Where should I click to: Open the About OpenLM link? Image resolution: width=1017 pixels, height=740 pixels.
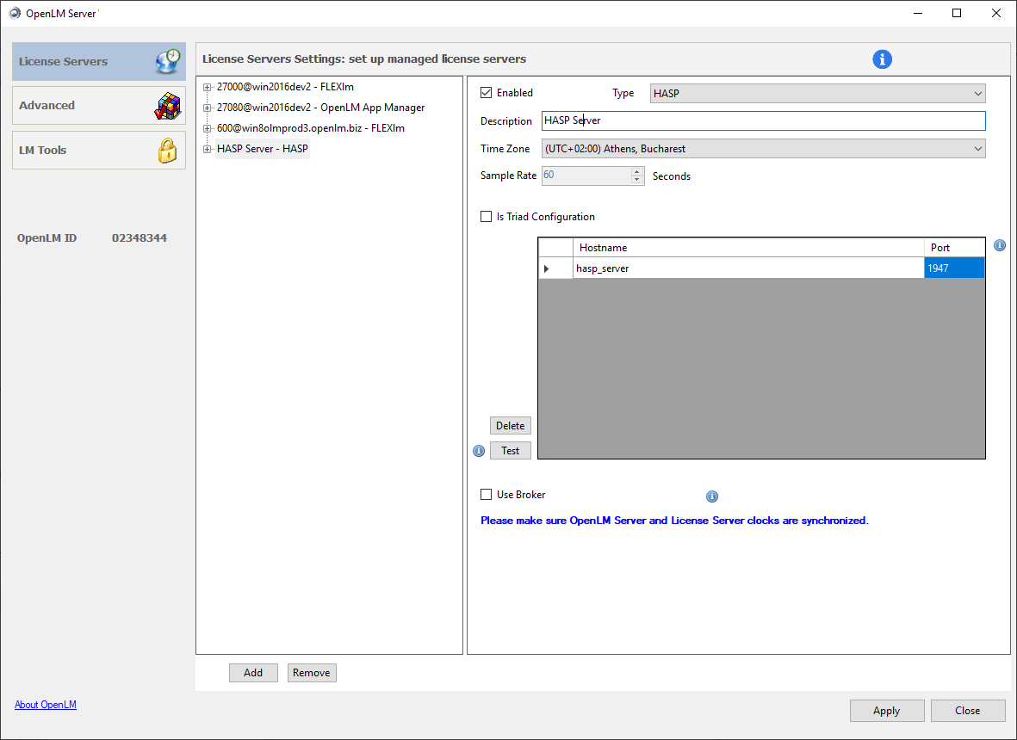pos(46,705)
